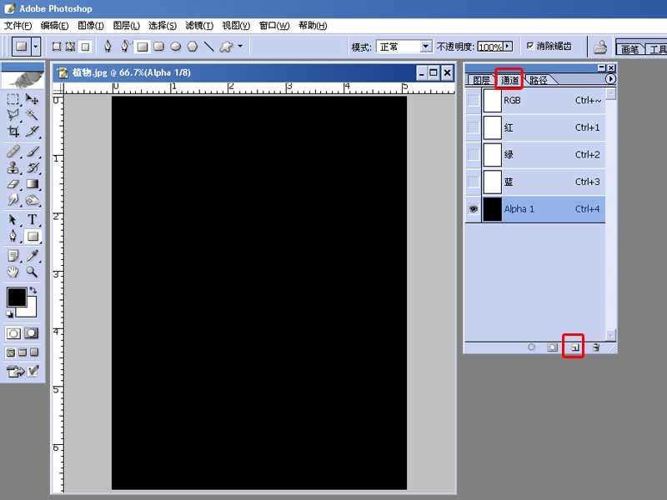Open the 不透明度 opacity slider arrow
The height and width of the screenshot is (500, 667).
click(x=508, y=46)
